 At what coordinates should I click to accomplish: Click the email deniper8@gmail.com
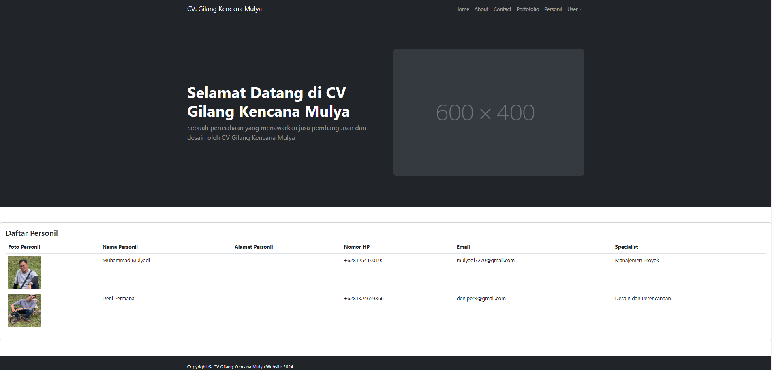tap(481, 298)
